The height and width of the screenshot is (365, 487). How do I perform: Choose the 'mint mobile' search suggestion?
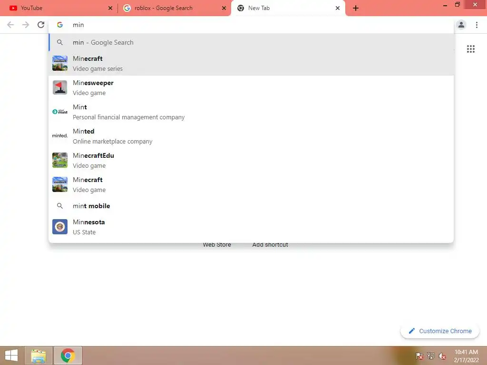tap(251, 206)
